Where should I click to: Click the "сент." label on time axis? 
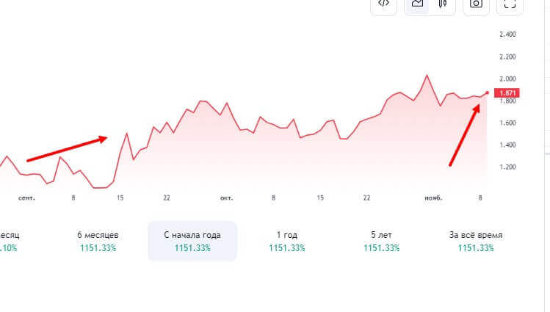point(27,197)
